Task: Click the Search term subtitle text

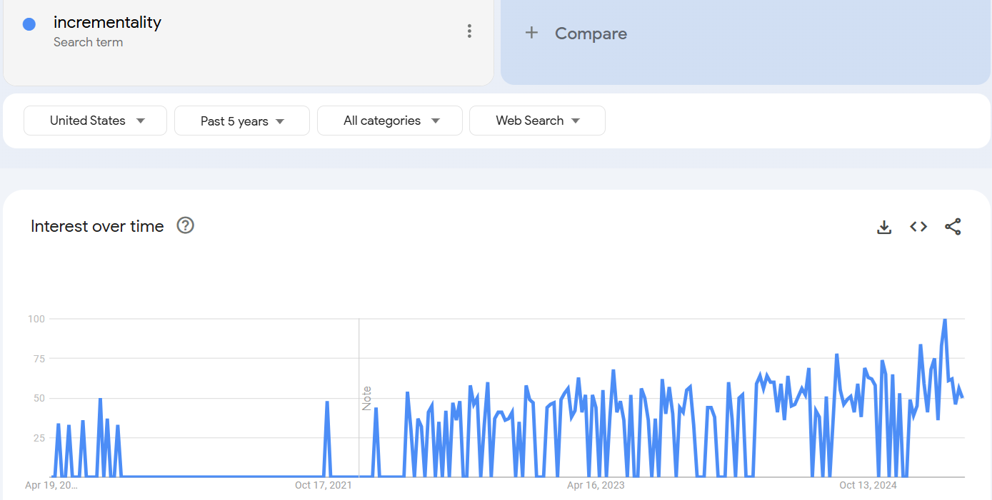Action: click(88, 42)
